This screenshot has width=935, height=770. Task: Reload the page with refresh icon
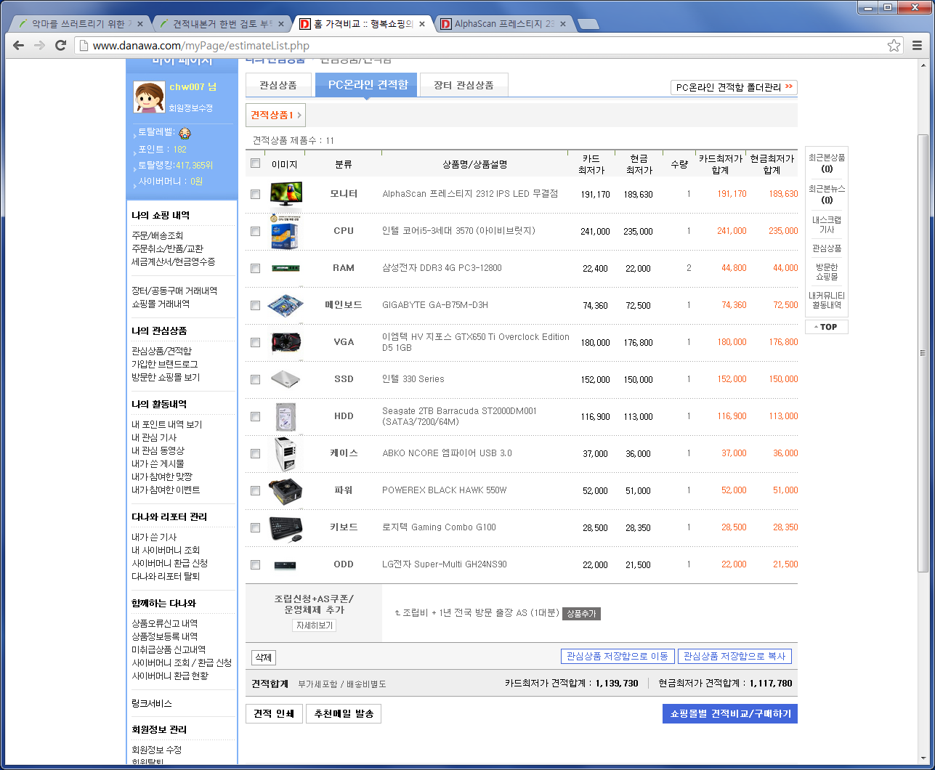61,45
